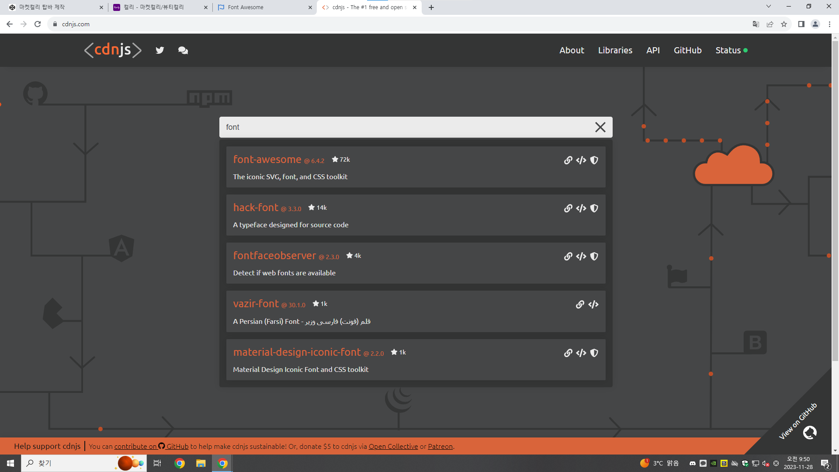The image size is (839, 472).
Task: Go to the API page
Action: point(653,50)
